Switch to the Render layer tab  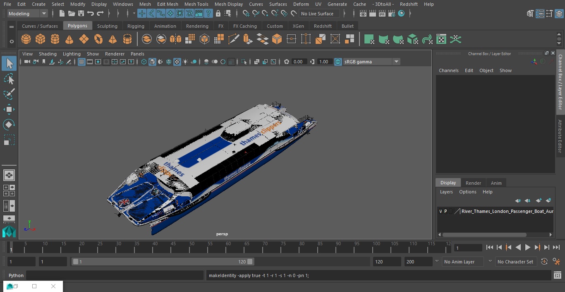[x=473, y=183]
